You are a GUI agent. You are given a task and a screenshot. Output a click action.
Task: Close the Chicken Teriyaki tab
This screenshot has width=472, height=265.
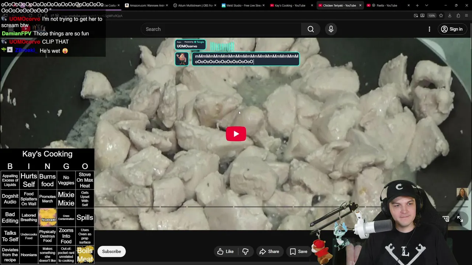pyautogui.click(x=360, y=6)
